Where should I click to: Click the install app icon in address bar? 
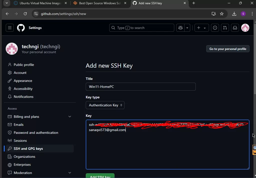(x=214, y=14)
